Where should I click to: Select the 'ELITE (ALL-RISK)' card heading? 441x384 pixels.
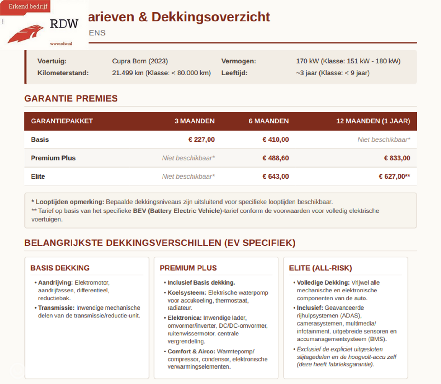coord(320,268)
